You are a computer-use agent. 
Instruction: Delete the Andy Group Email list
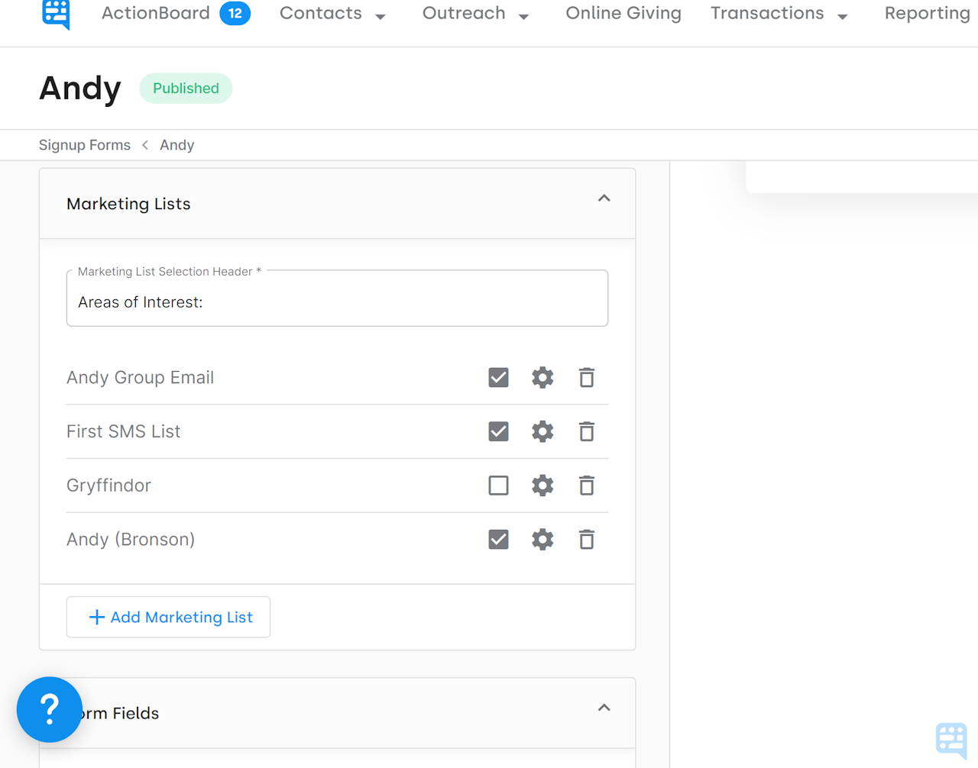[586, 377]
